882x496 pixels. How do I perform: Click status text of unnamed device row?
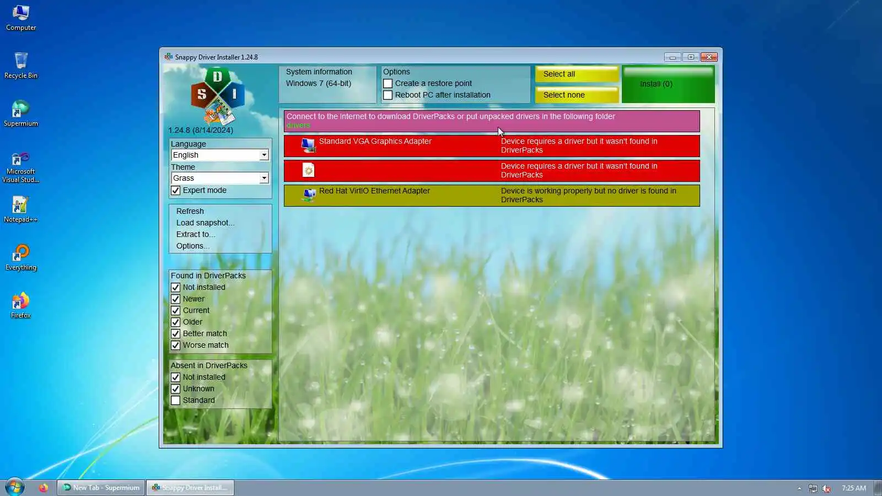point(579,171)
